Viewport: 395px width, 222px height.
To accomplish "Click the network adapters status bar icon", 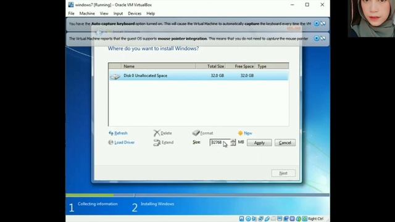I will click(260, 218).
